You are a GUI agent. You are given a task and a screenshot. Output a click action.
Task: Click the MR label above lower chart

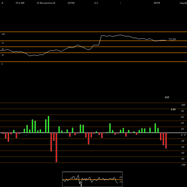167,97
